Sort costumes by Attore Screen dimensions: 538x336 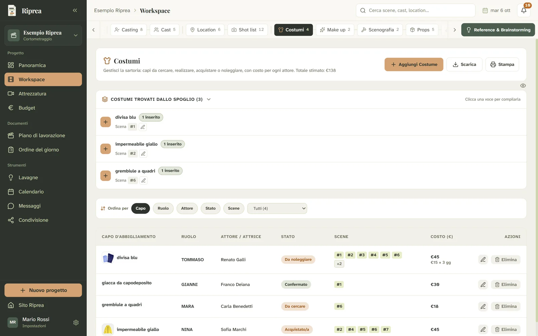(187, 208)
